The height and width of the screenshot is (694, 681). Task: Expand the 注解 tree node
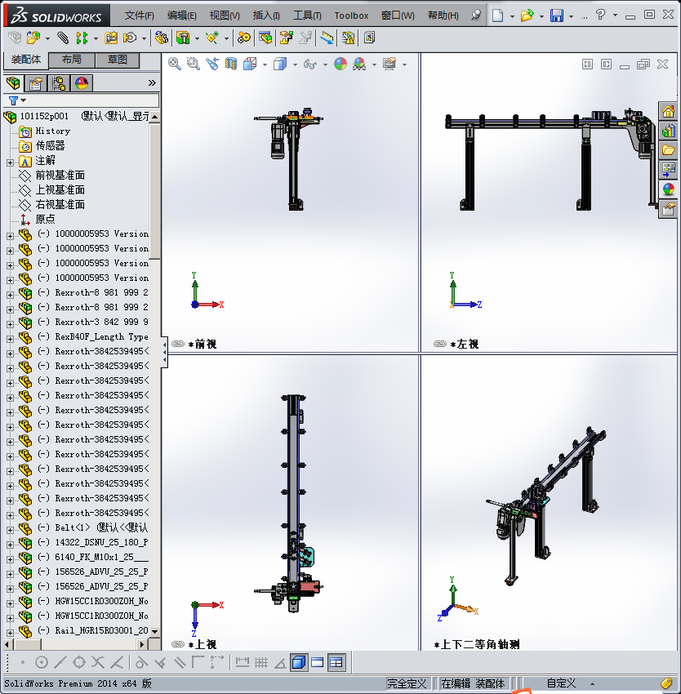click(x=10, y=162)
